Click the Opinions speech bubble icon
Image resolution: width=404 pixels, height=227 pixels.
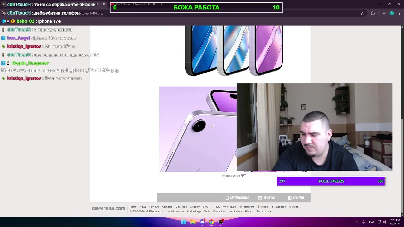pyautogui.click(x=260, y=198)
